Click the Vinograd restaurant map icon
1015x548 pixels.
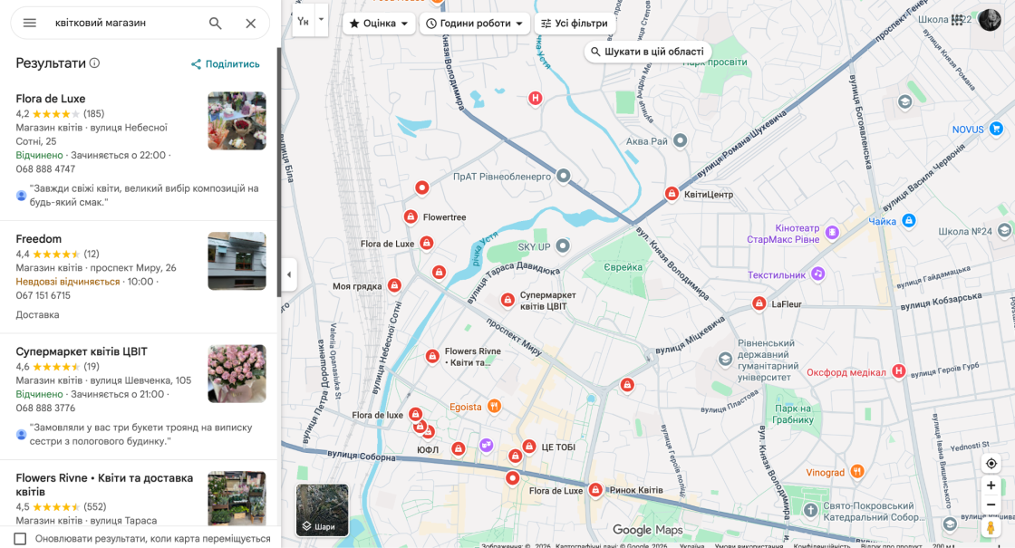857,472
